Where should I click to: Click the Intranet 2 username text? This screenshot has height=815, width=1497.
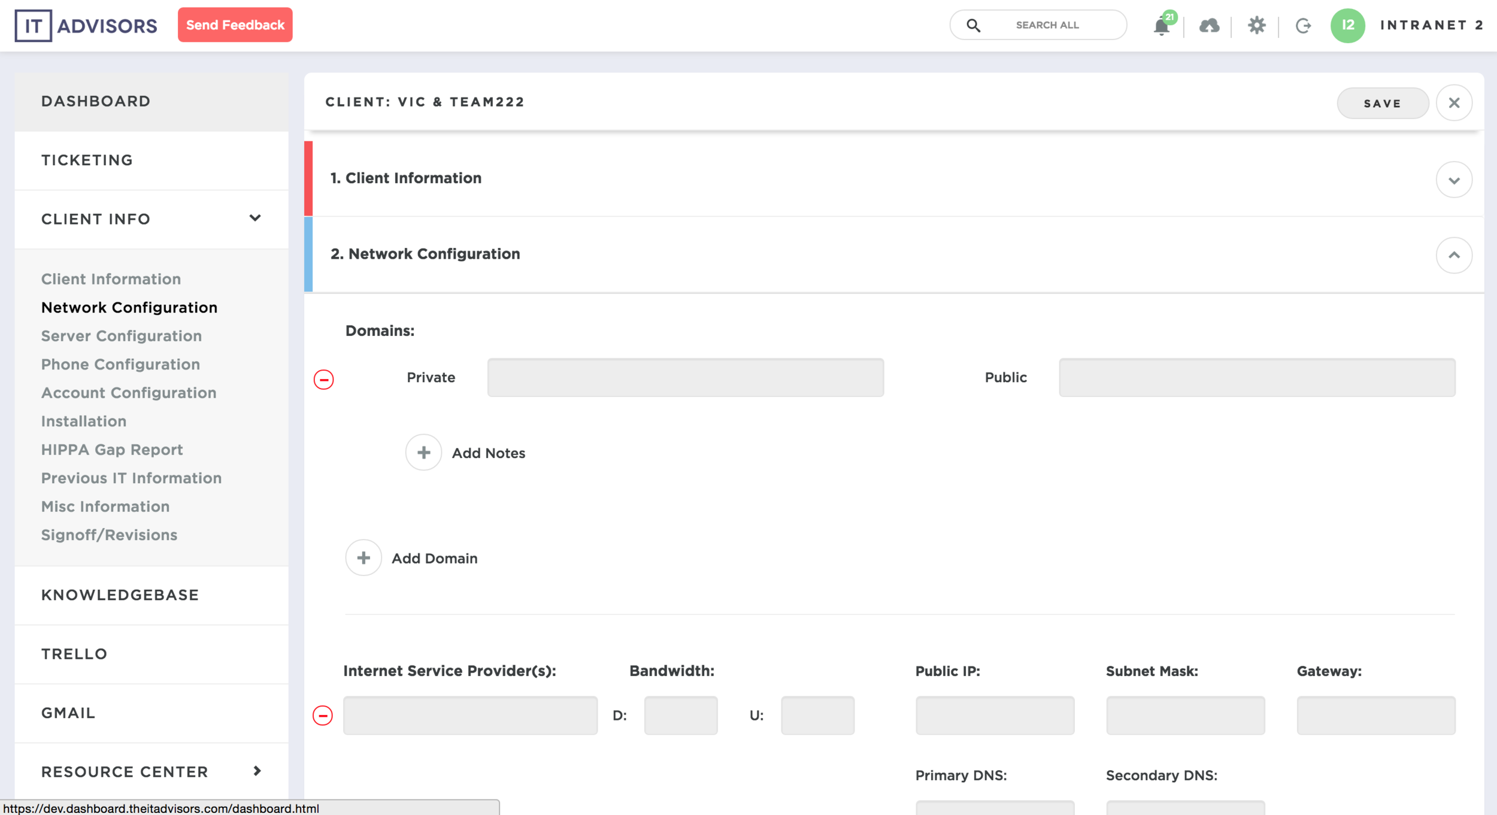pos(1432,25)
